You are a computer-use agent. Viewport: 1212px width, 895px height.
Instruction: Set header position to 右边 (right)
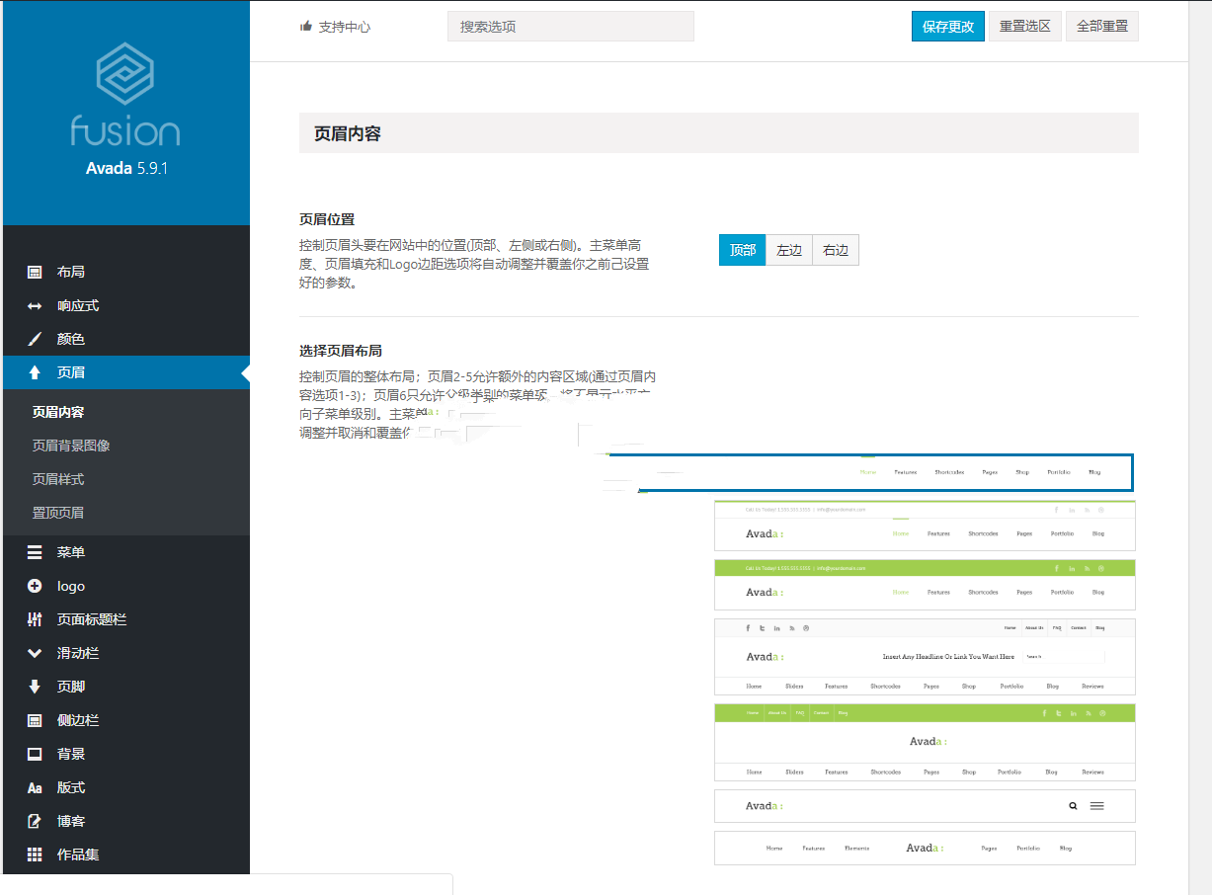(x=836, y=251)
